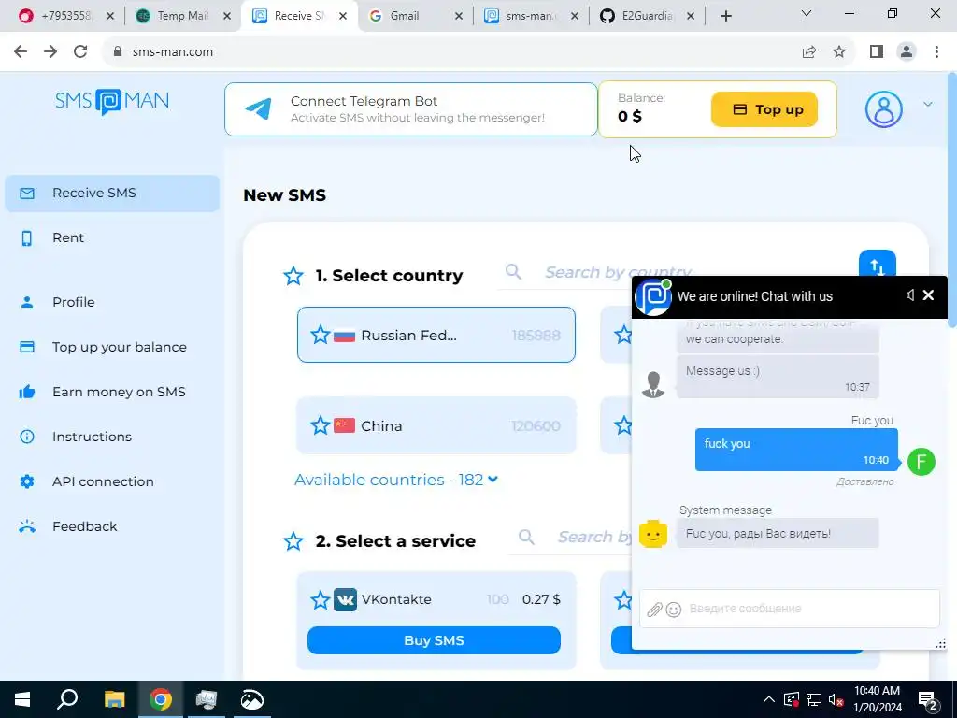Click the Select a service star icon
The width and height of the screenshot is (957, 718).
pos(293,541)
